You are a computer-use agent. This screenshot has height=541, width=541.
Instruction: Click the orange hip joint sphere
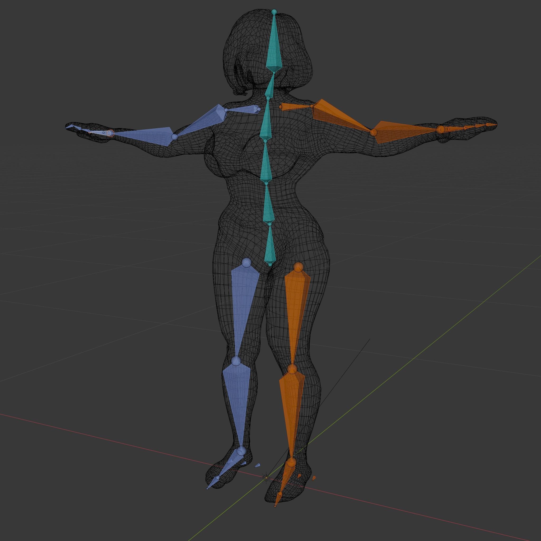[x=299, y=267]
